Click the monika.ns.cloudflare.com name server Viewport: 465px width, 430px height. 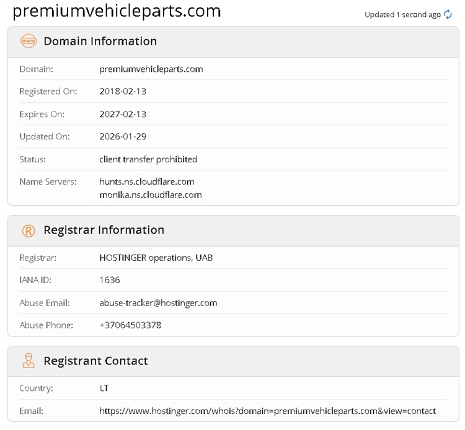point(151,195)
